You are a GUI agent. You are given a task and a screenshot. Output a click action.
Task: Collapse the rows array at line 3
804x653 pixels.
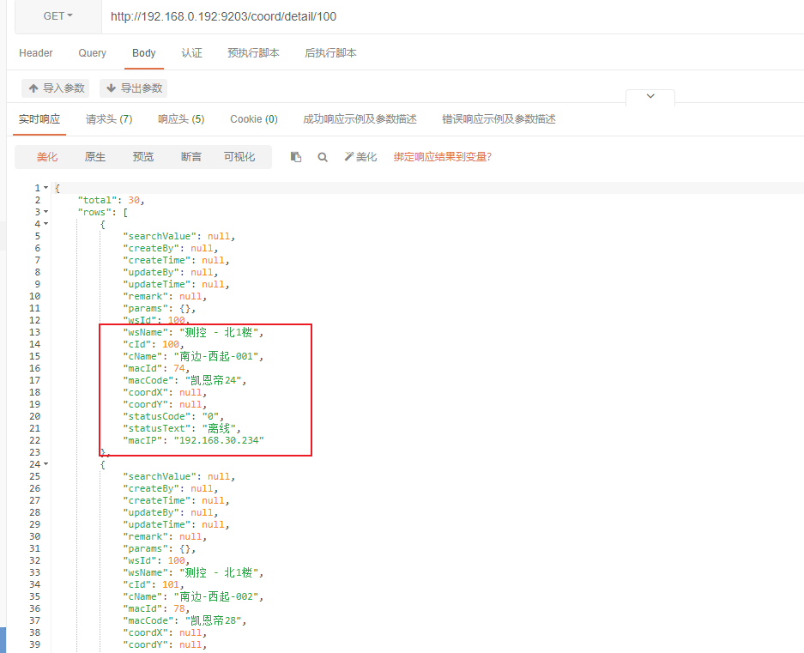click(x=45, y=212)
